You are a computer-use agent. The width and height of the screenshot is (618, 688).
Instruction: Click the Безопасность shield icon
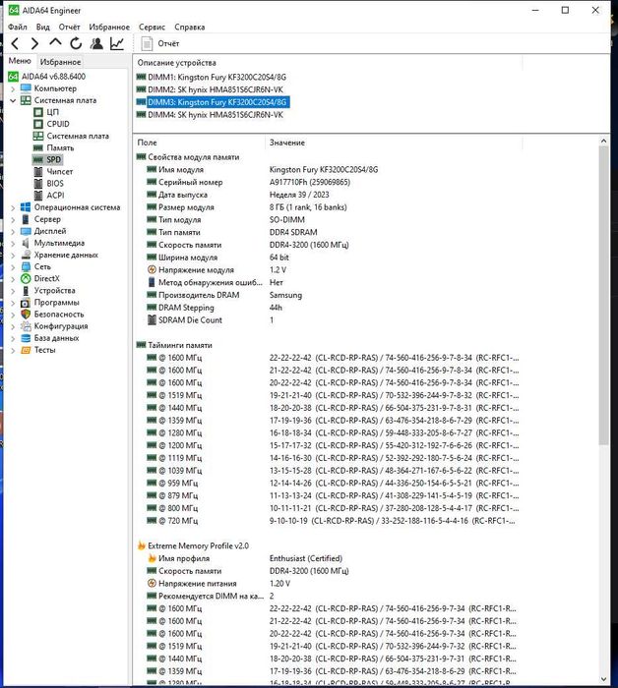[26, 315]
